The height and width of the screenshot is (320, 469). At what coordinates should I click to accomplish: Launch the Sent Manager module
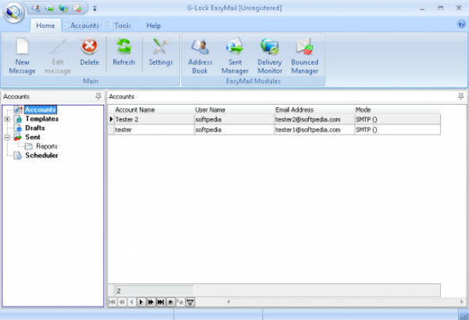(x=234, y=56)
